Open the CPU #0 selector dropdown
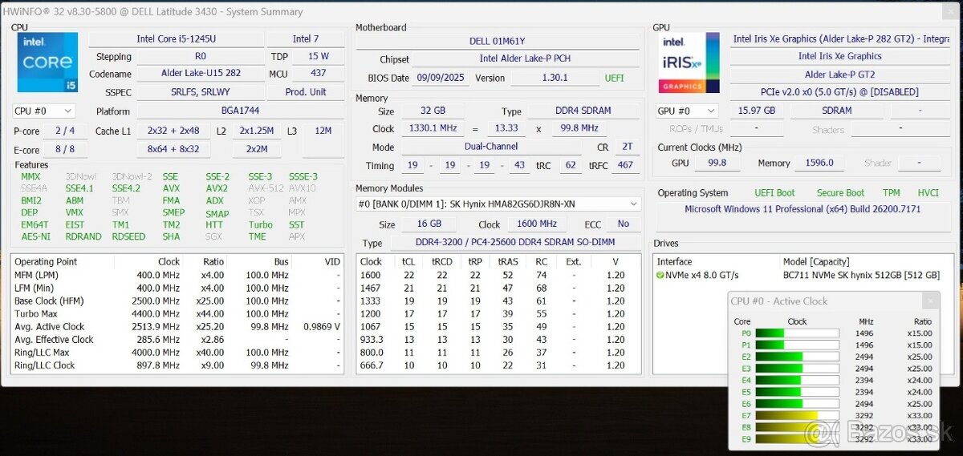 point(44,111)
